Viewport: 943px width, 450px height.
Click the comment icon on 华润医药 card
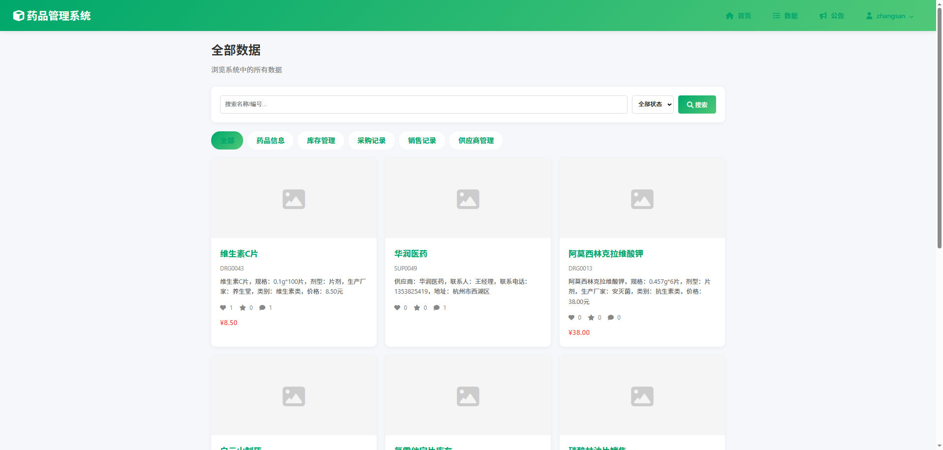(x=437, y=308)
